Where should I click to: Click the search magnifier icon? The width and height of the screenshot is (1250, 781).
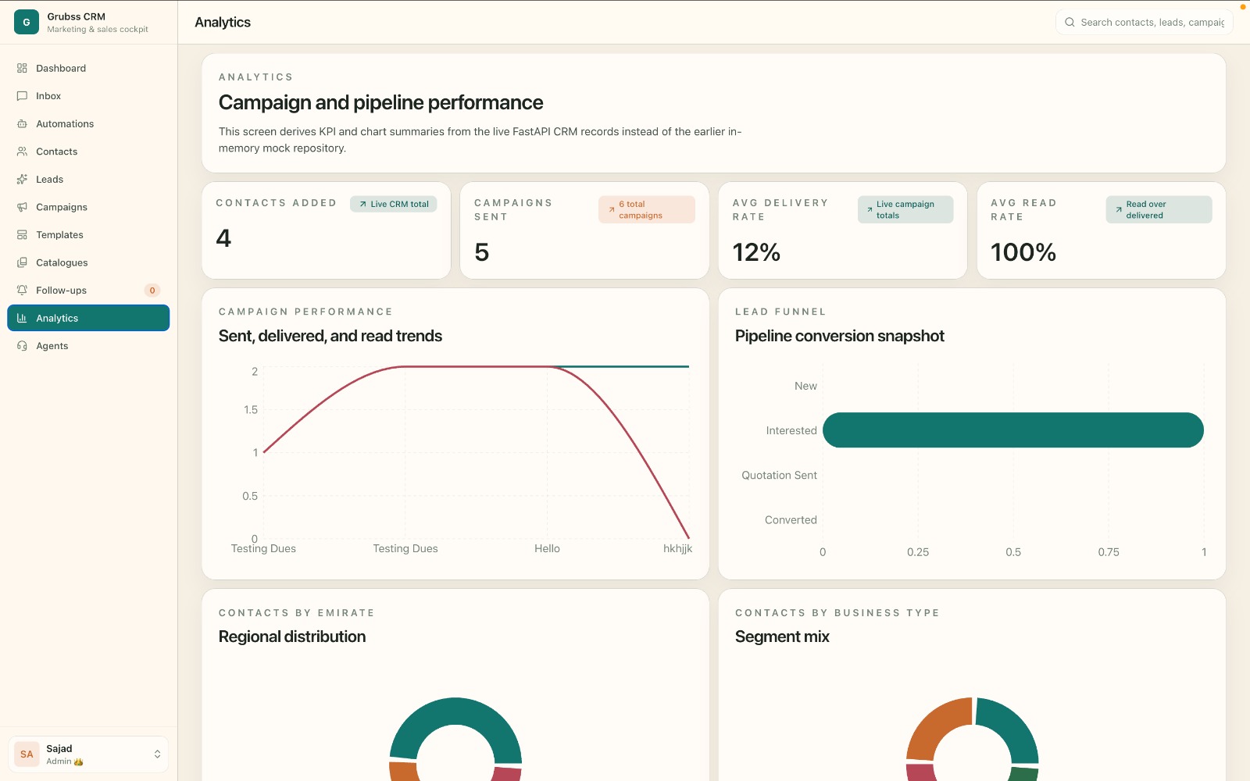pos(1070,22)
